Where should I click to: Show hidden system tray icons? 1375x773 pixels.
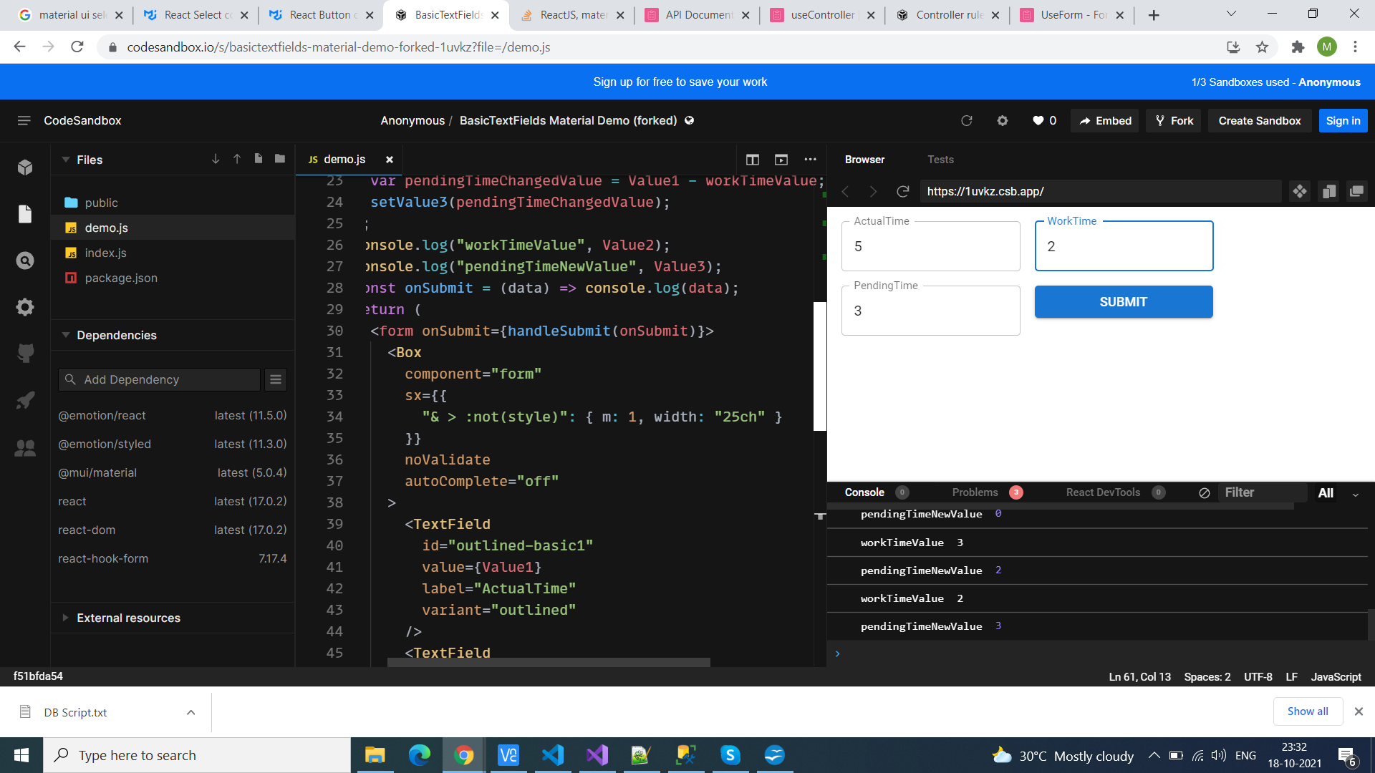1154,755
